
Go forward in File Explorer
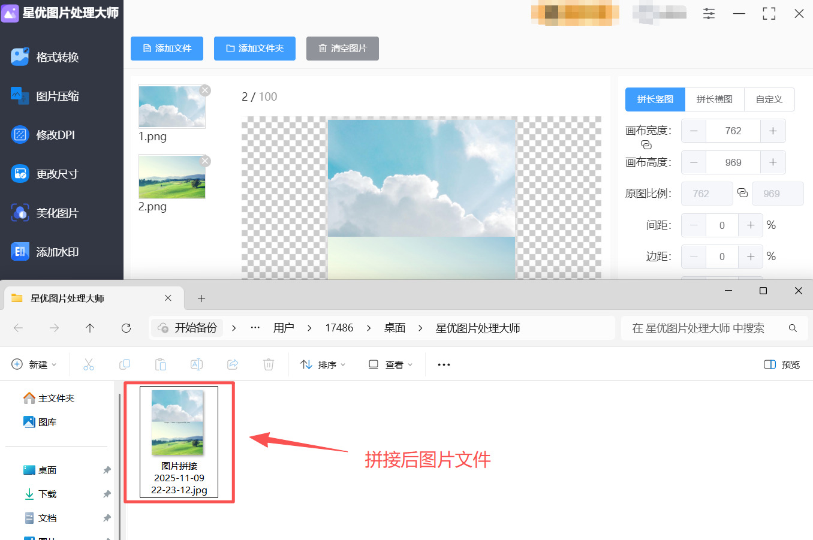55,328
